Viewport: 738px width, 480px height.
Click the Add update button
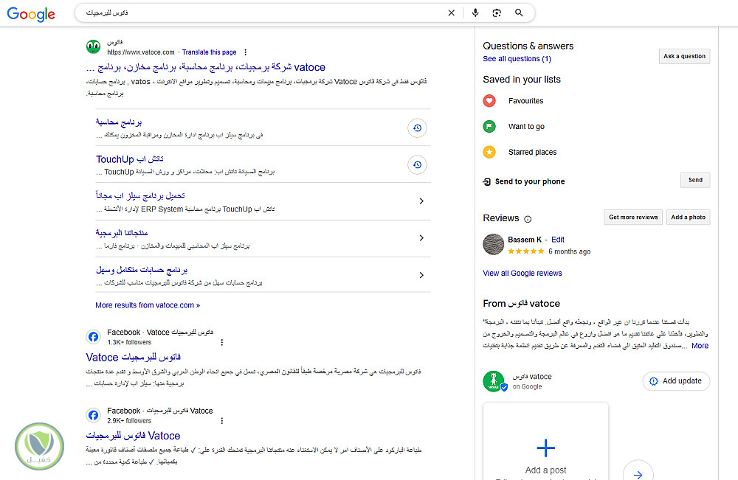tap(676, 381)
